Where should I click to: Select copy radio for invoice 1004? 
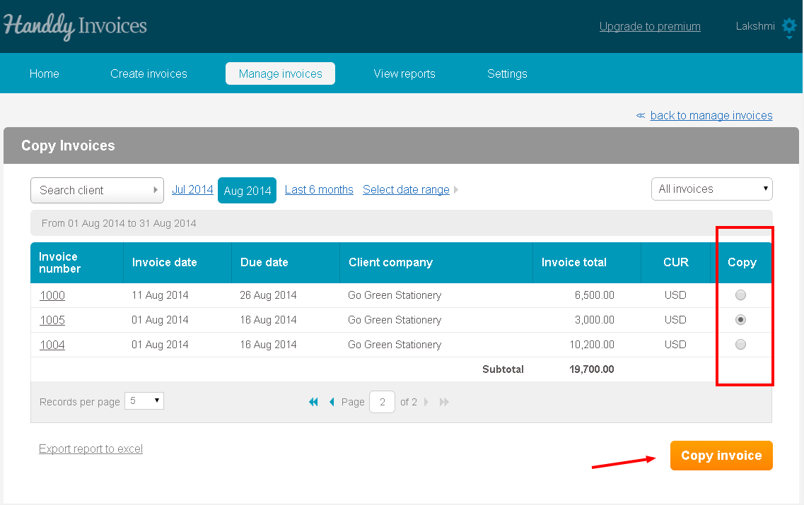[740, 344]
